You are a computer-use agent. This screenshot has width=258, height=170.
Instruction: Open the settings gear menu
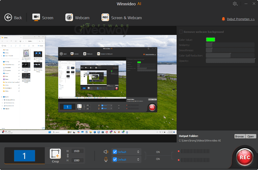click(235, 4)
